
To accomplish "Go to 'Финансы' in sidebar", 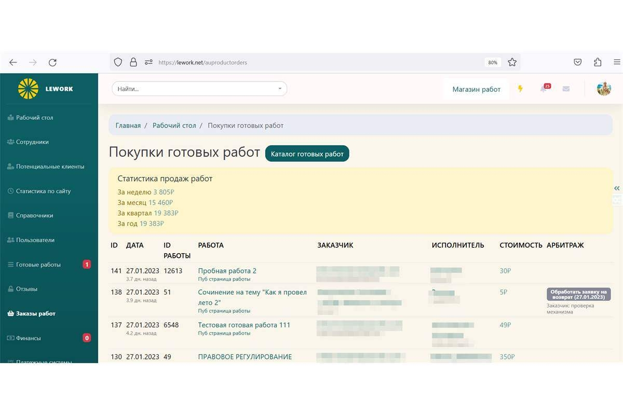I will (28, 338).
